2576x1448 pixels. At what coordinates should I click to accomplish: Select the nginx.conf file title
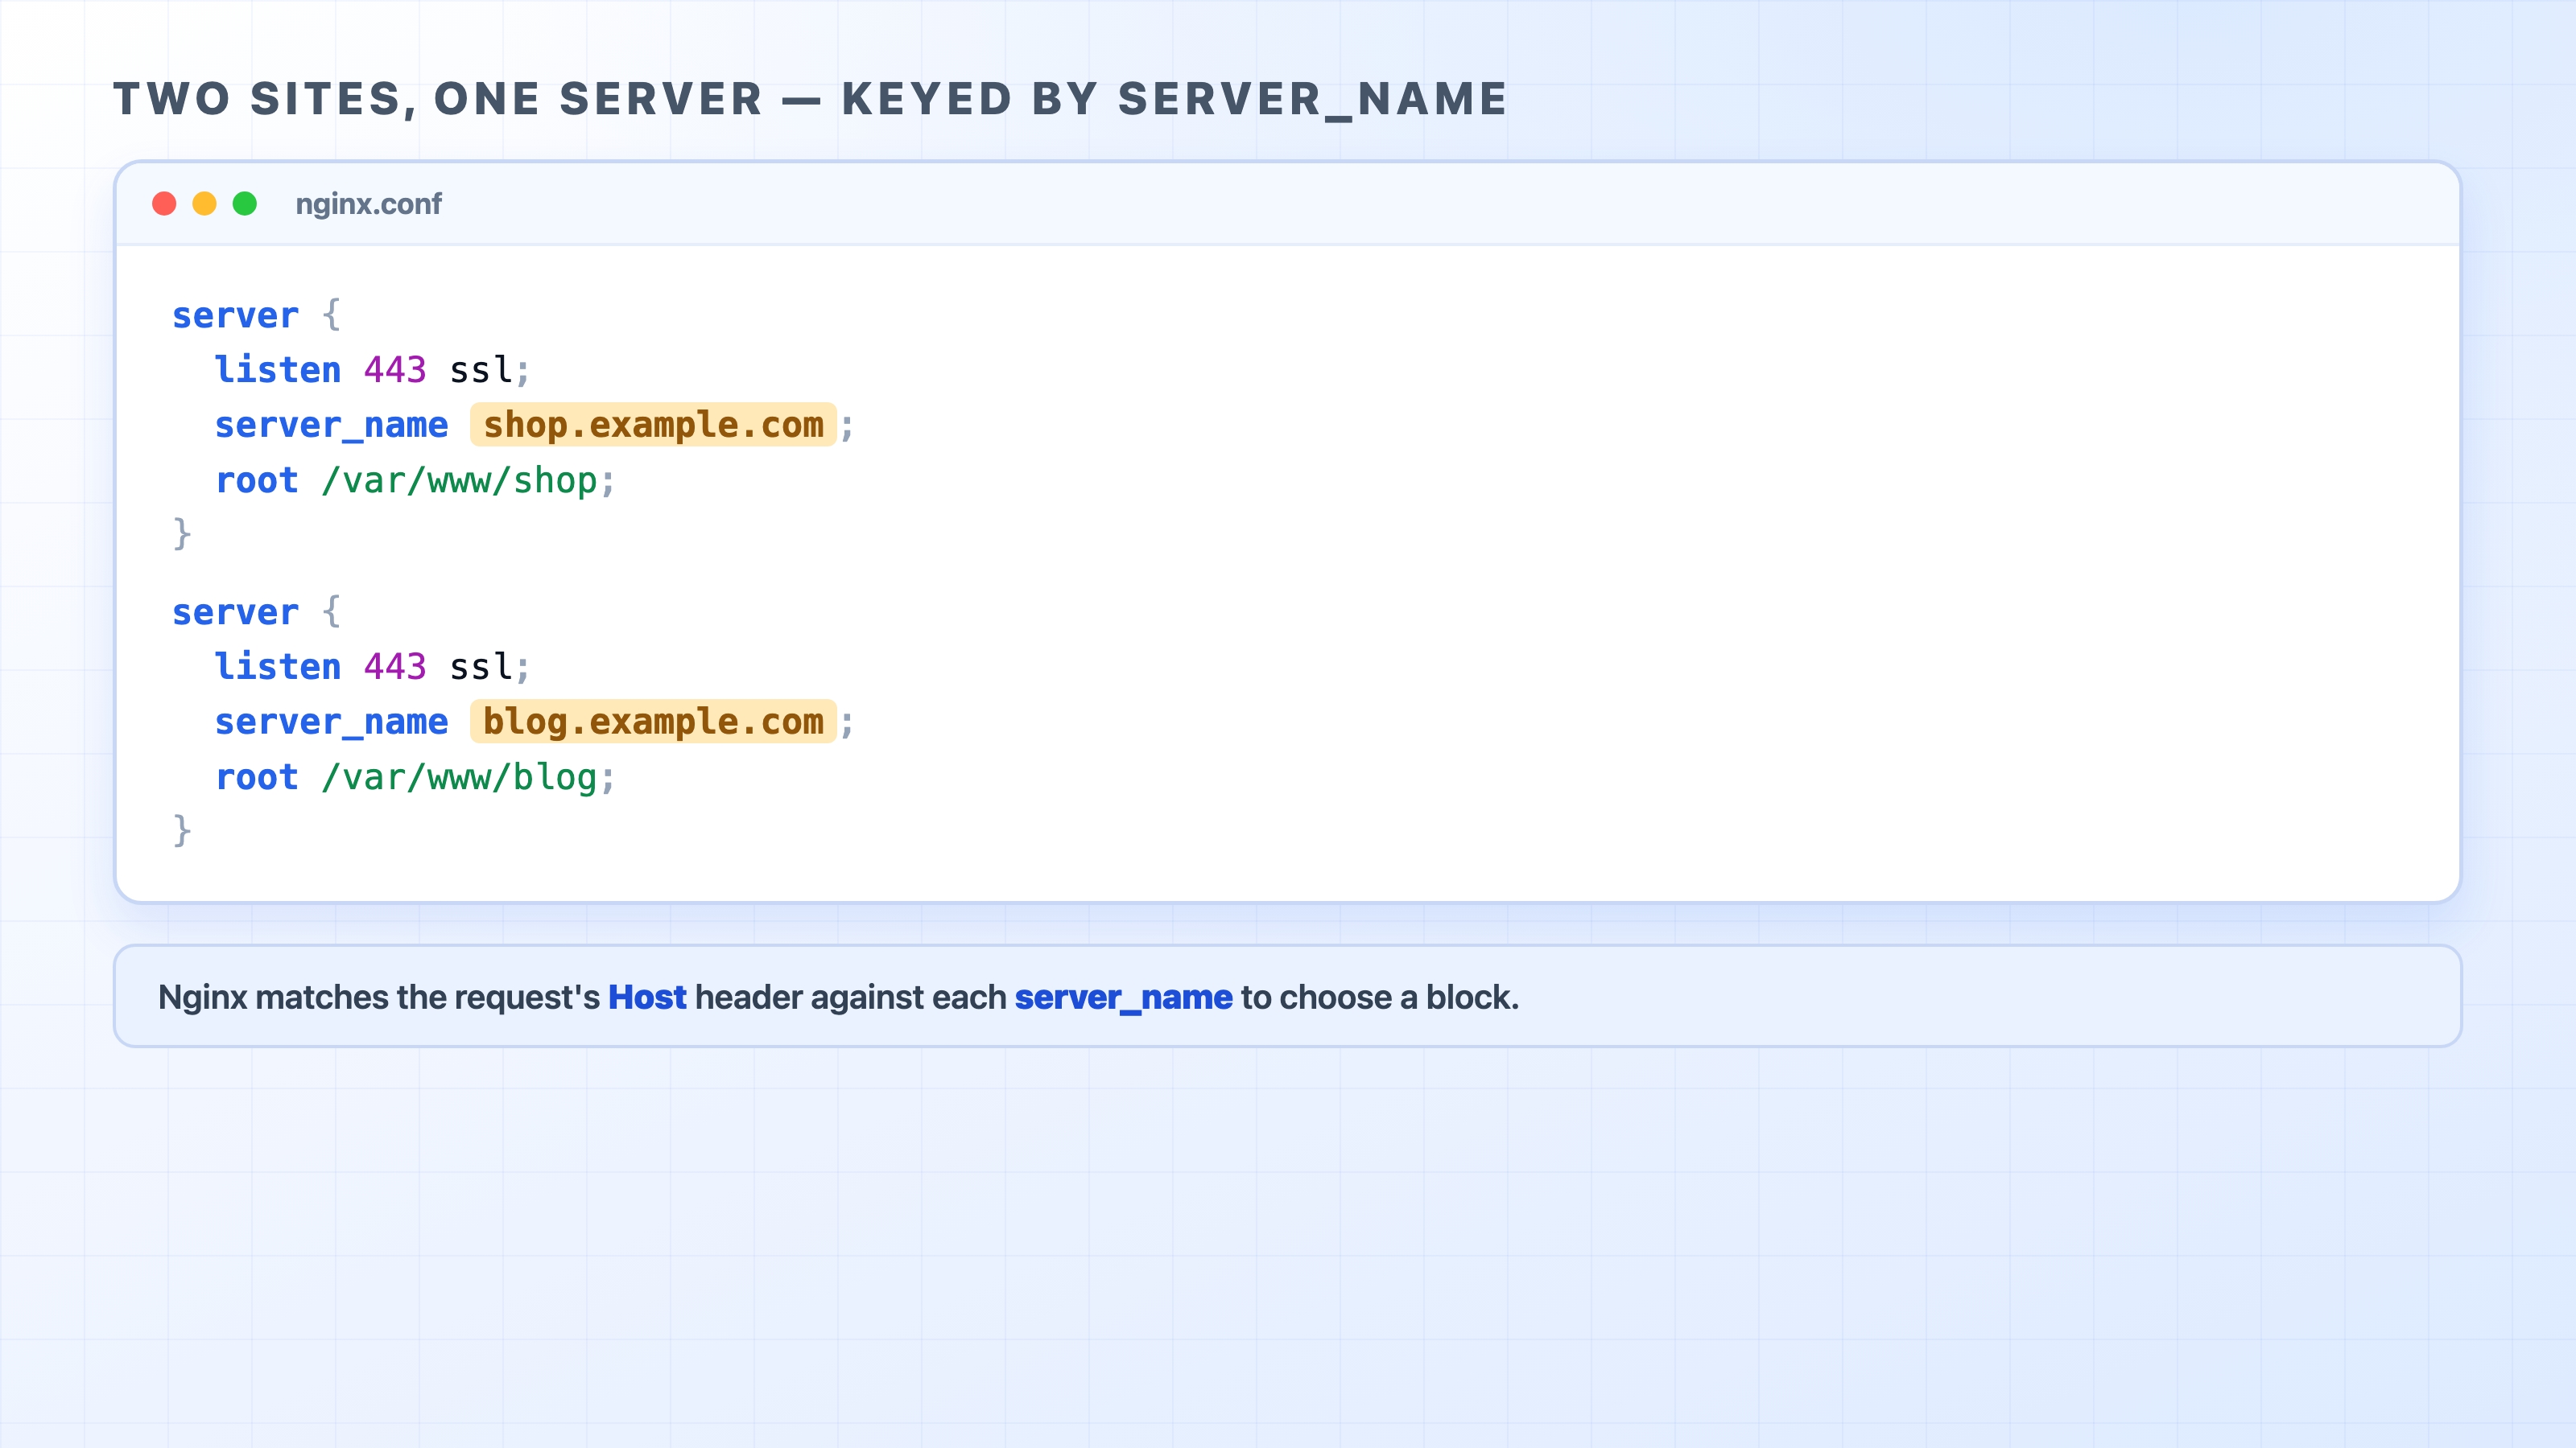368,204
